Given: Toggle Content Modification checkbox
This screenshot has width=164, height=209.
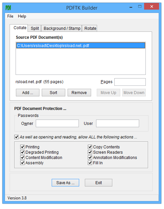Looking at the screenshot, I should click(x=22, y=158).
